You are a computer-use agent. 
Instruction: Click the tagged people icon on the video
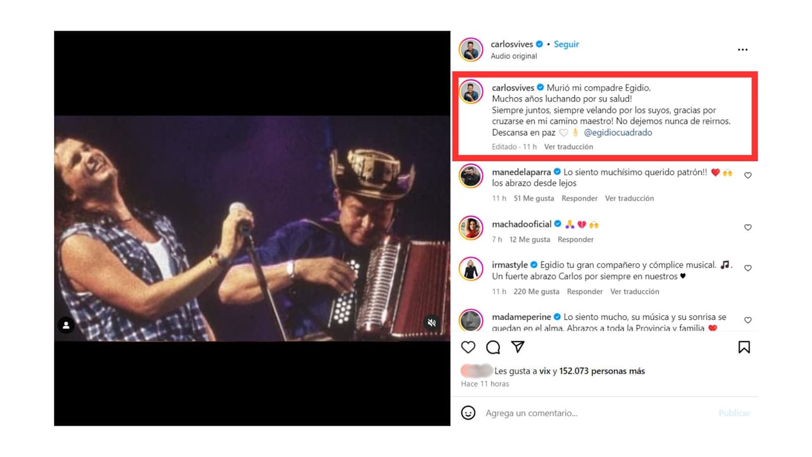pyautogui.click(x=65, y=324)
